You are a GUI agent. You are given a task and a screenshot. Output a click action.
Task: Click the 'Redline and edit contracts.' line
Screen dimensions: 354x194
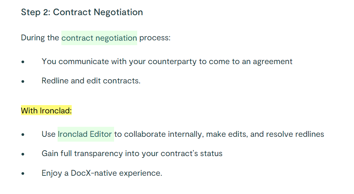91,81
